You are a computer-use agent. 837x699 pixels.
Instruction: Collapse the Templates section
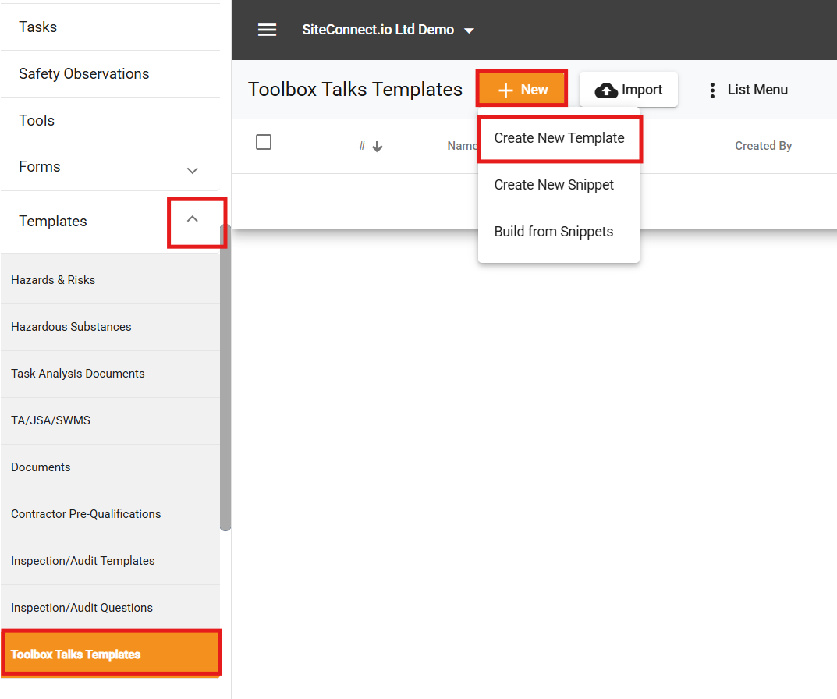point(197,222)
